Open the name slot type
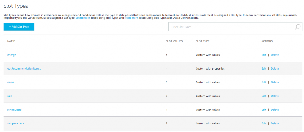The width and height of the screenshot is (304, 132). tap(11, 82)
